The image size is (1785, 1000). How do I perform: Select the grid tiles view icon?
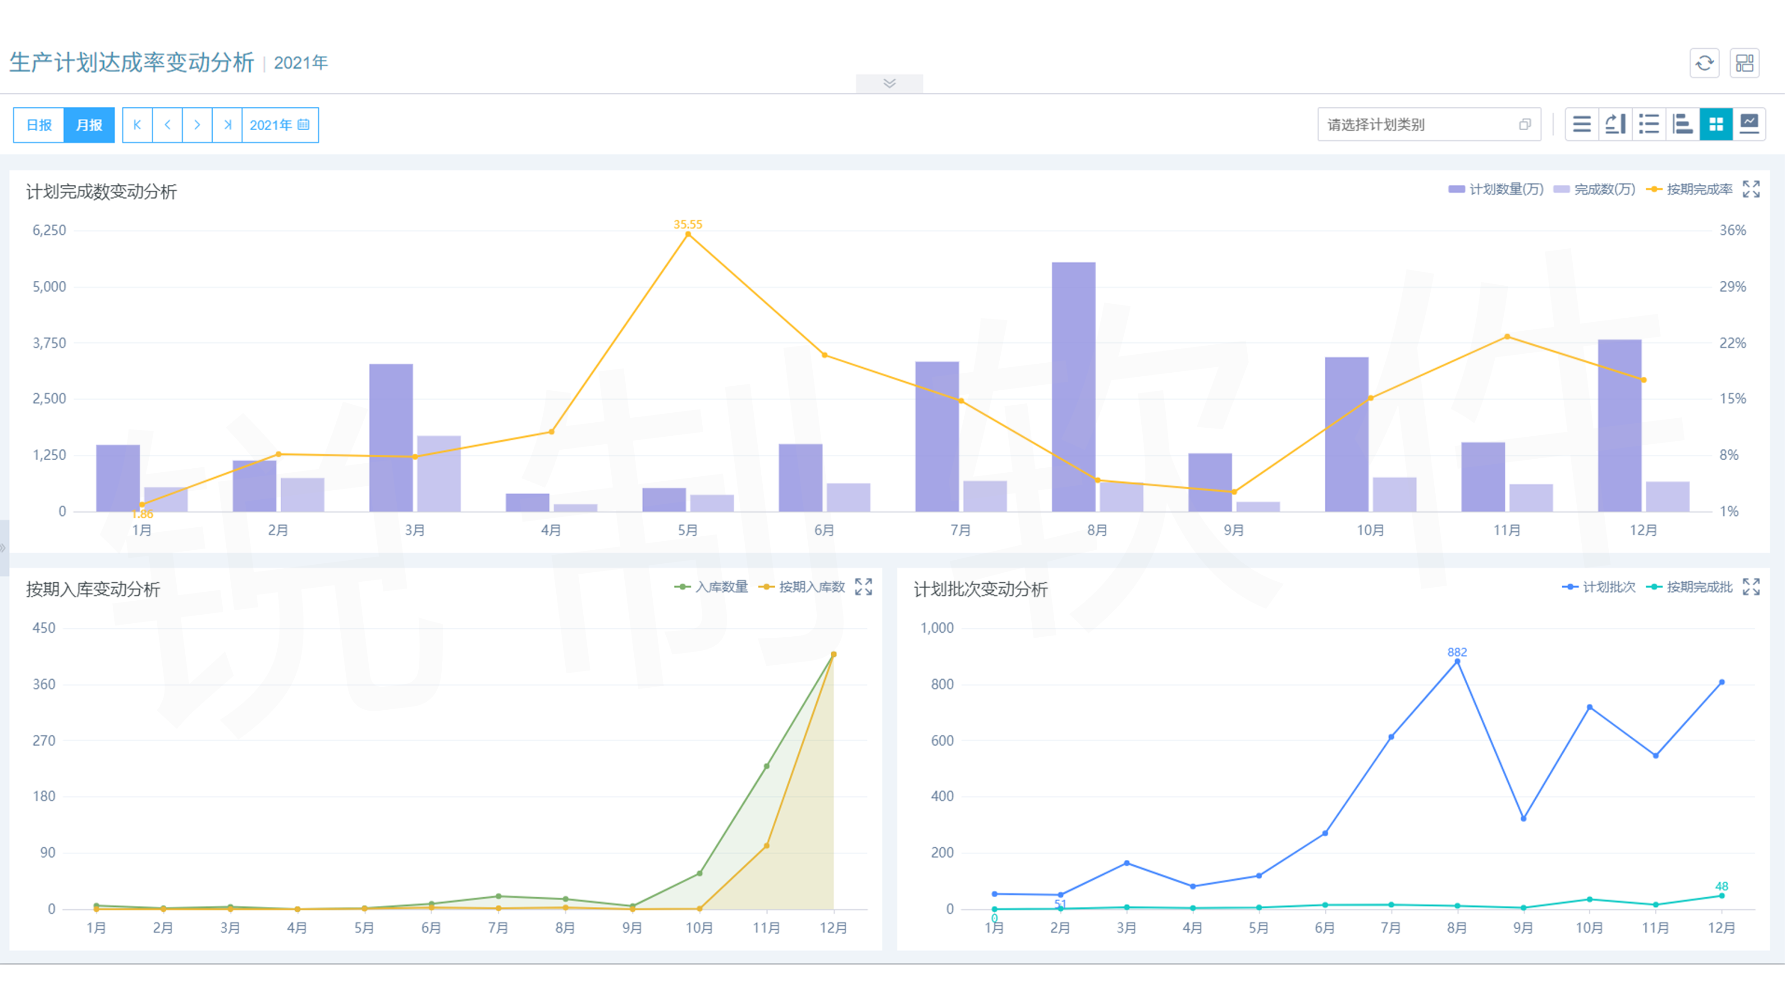[1716, 125]
